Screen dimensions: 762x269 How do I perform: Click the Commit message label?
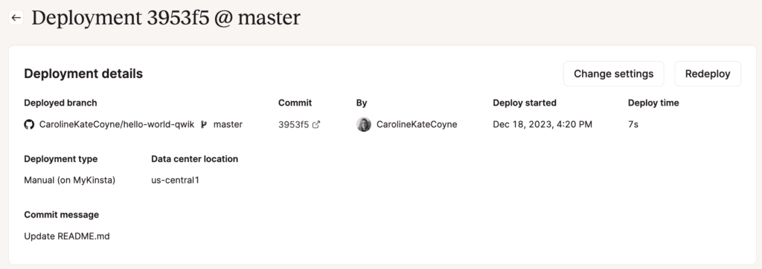pyautogui.click(x=61, y=215)
